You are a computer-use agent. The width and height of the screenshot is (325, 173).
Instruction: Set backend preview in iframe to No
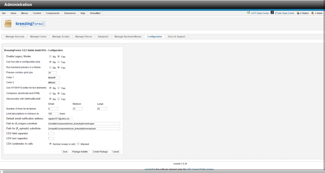[x=50, y=67]
